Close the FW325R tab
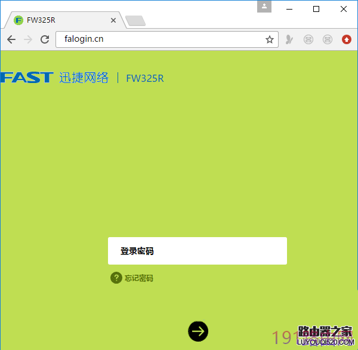The width and height of the screenshot is (358, 350). [113, 20]
